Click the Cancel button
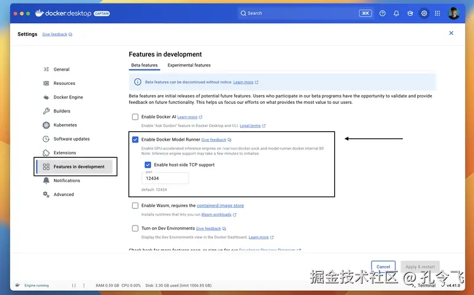 (x=383, y=267)
